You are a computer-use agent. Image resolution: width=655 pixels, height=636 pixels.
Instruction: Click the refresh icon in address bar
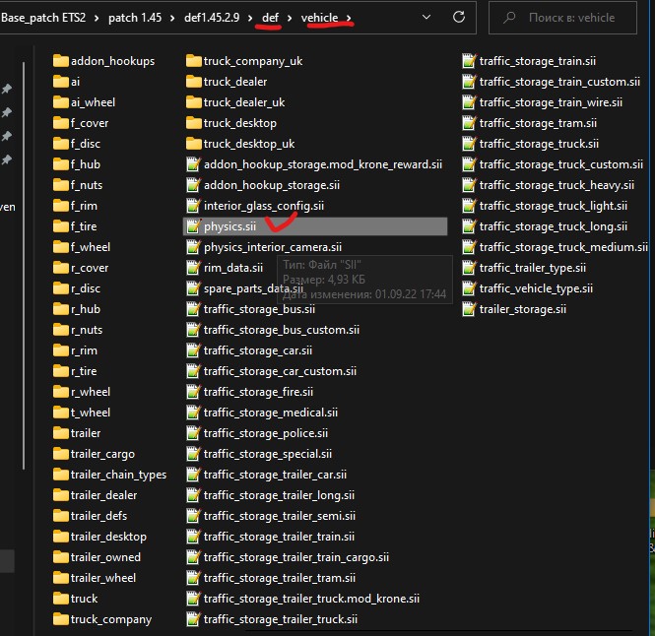tap(459, 17)
